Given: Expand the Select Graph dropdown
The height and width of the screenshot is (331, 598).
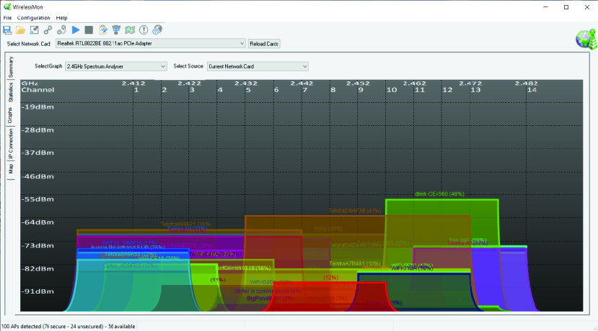Looking at the screenshot, I should click(163, 66).
